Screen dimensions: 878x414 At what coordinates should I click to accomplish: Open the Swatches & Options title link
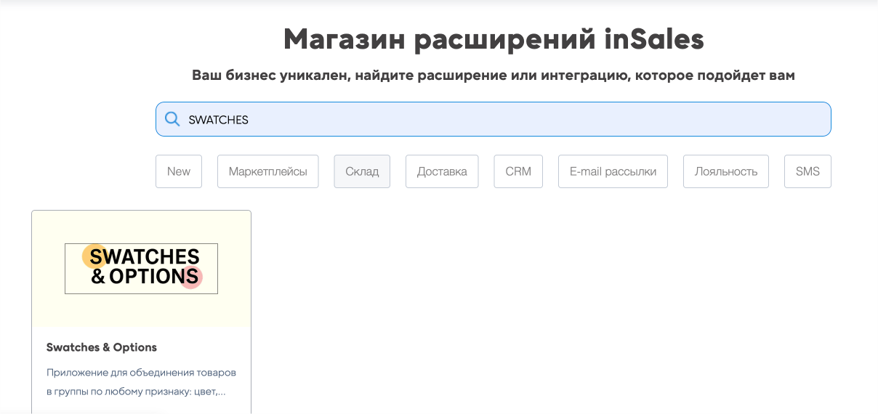pyautogui.click(x=102, y=347)
